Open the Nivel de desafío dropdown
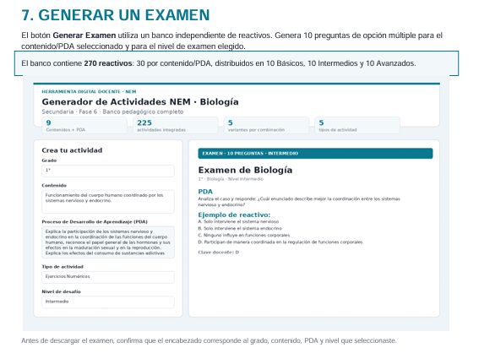The width and height of the screenshot is (479, 364). click(108, 302)
